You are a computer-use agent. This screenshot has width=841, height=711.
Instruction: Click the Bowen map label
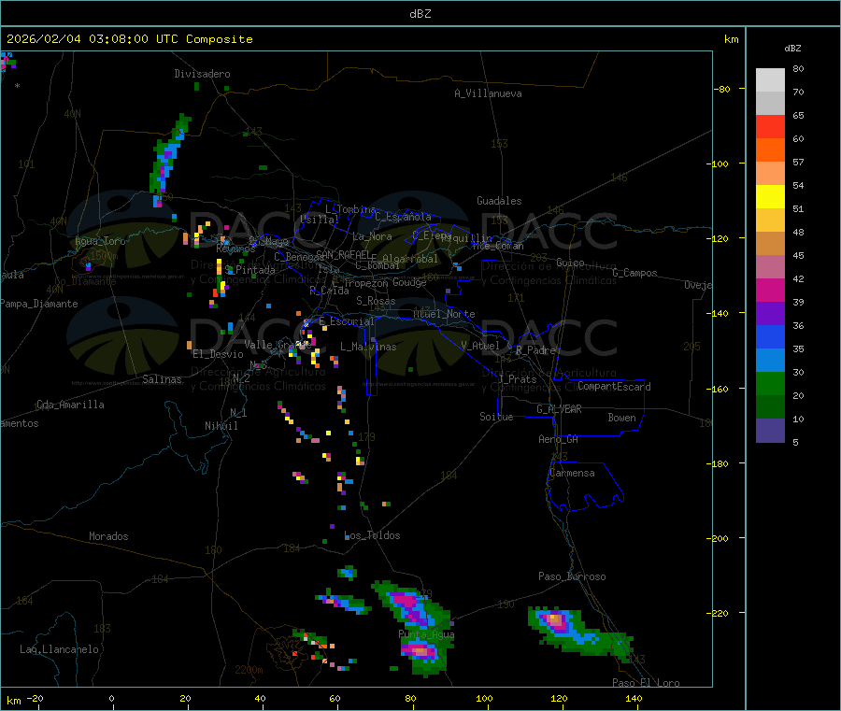pos(621,418)
